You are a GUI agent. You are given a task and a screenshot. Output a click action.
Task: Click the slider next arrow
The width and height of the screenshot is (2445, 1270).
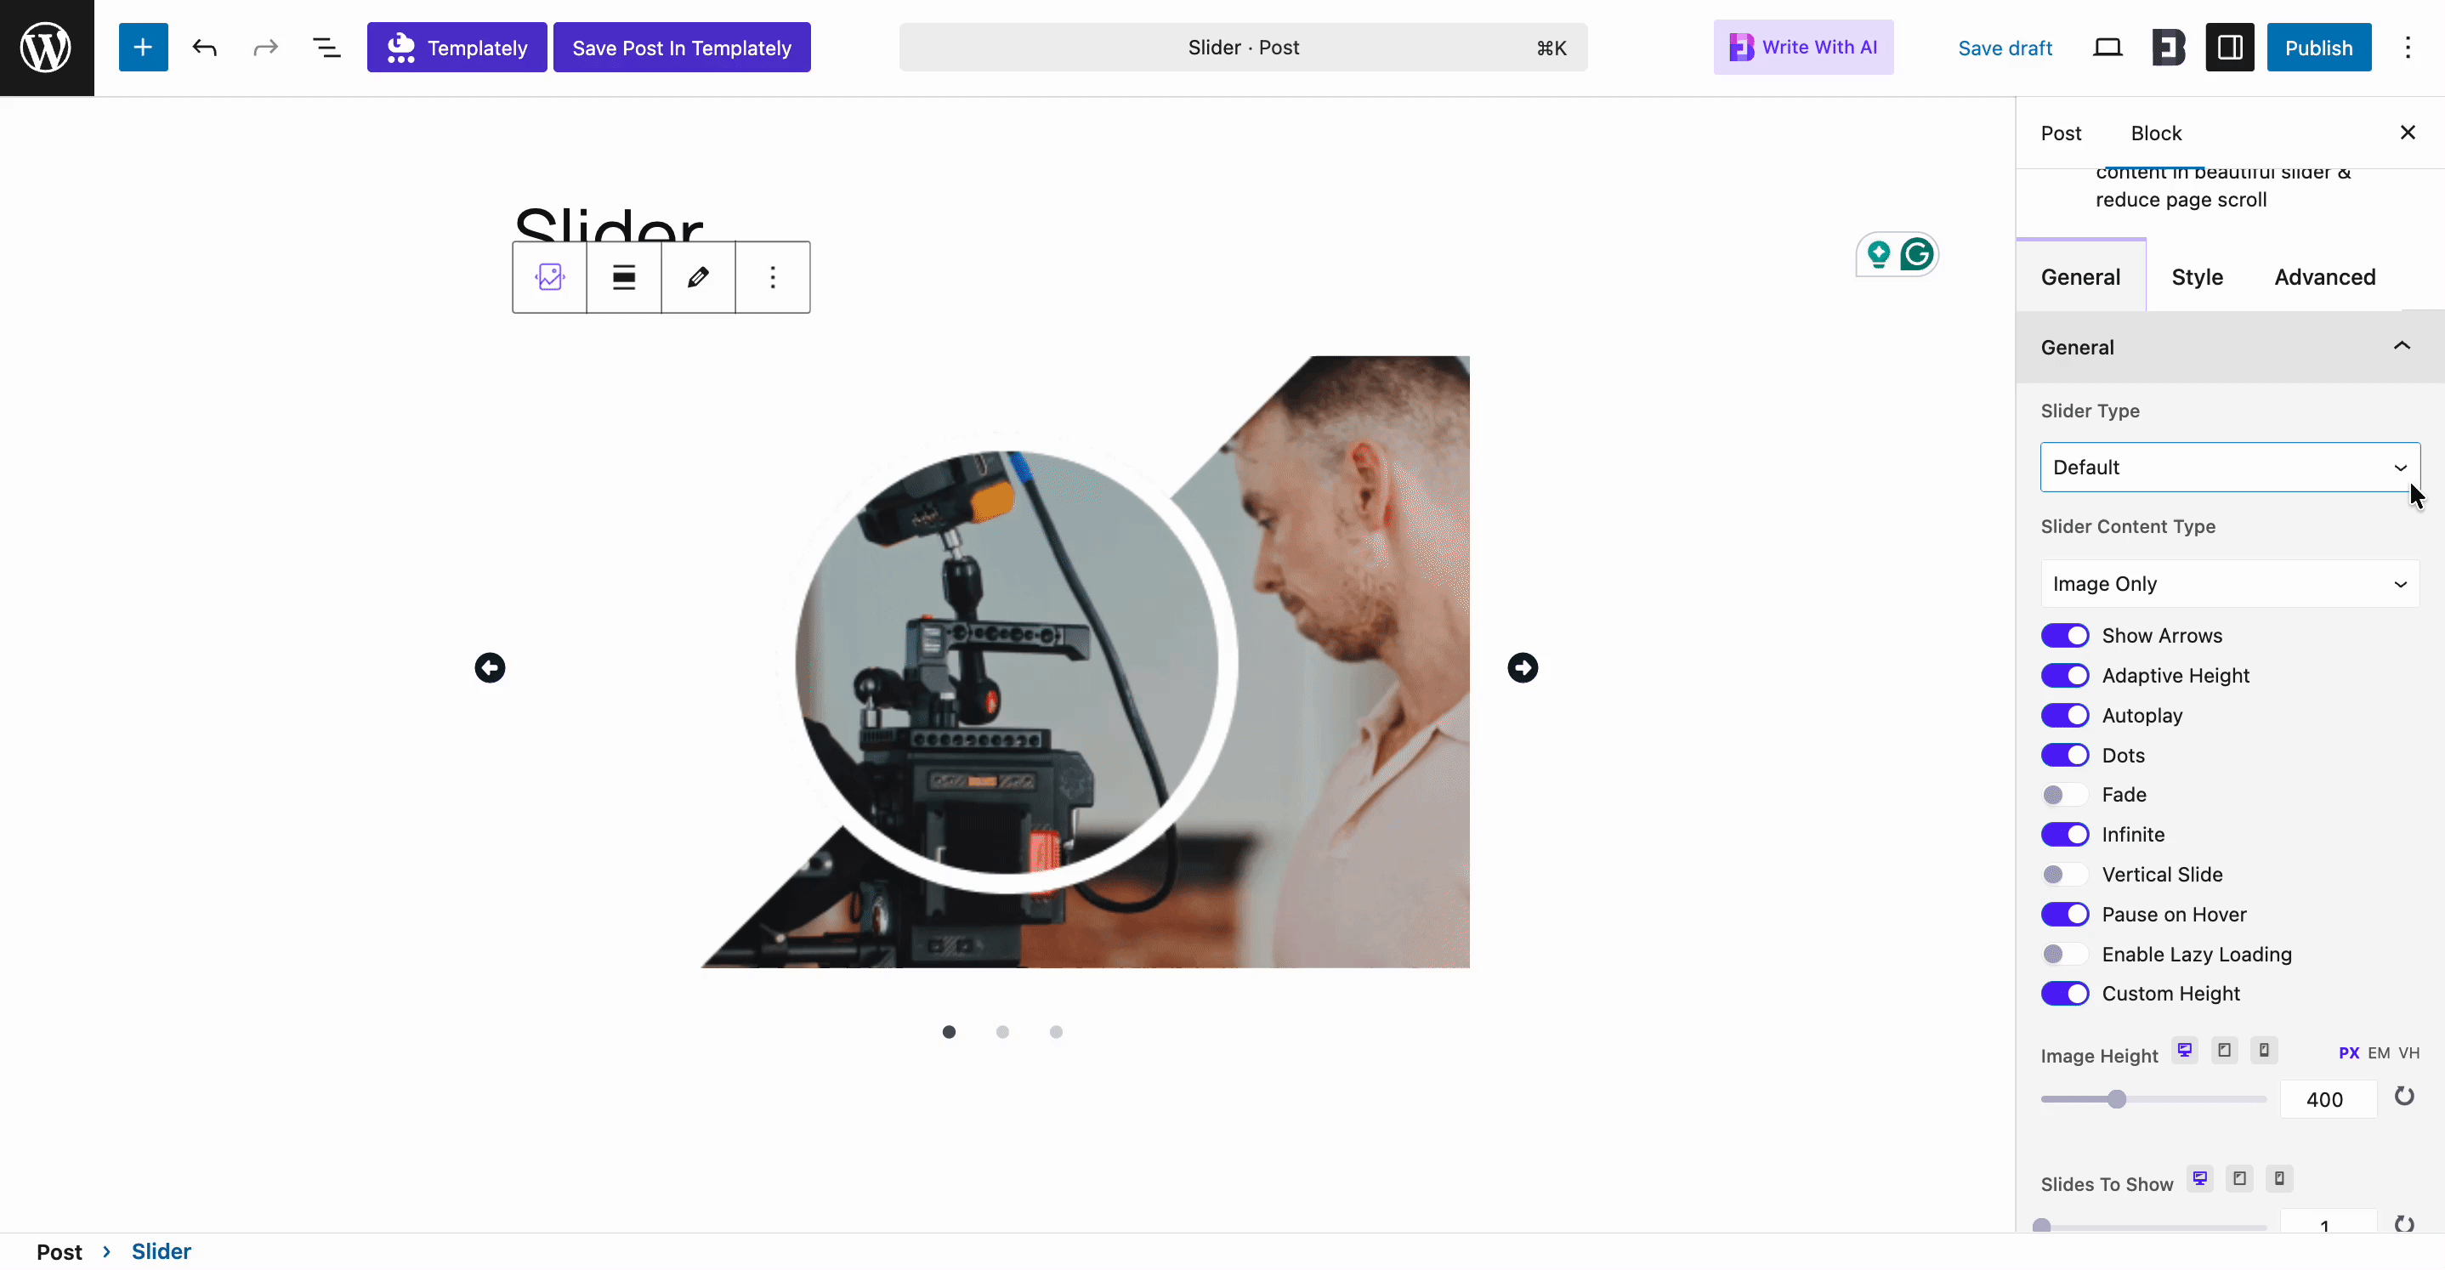click(1523, 667)
